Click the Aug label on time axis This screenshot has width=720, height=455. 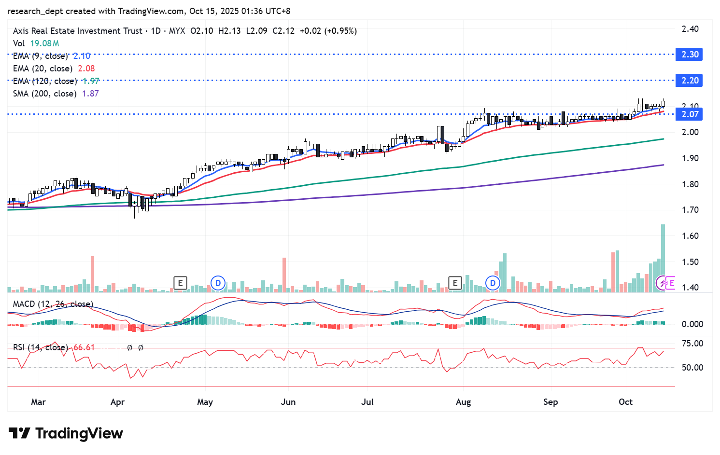point(463,402)
